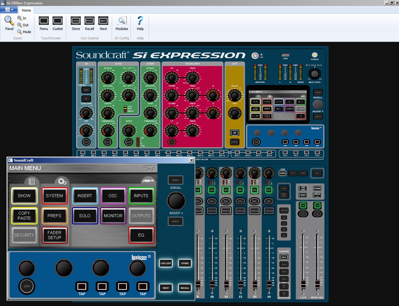This screenshot has height=306, width=399.
Task: Click the ribbon Store cue icon
Action: [76, 21]
